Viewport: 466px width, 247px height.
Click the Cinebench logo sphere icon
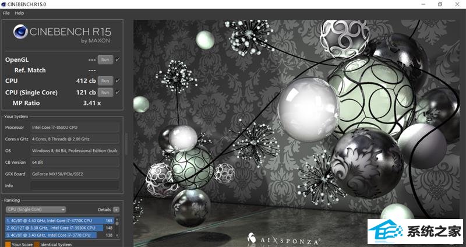(x=20, y=32)
